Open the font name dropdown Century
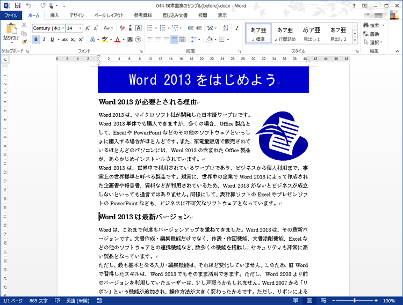403x305 pixels. [x=63, y=28]
